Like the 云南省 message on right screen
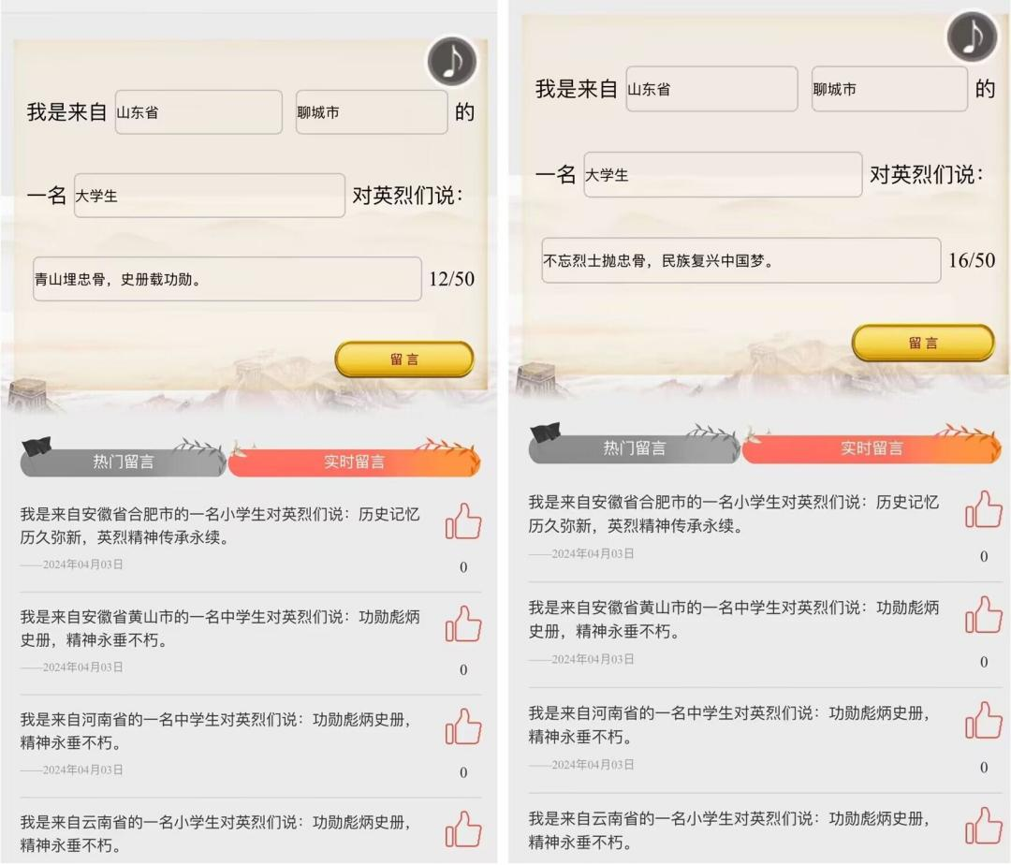This screenshot has width=1011, height=865. (x=983, y=826)
